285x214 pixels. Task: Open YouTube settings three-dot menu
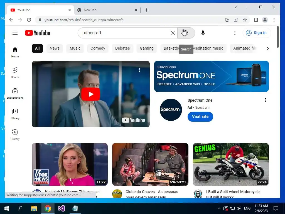(x=235, y=33)
